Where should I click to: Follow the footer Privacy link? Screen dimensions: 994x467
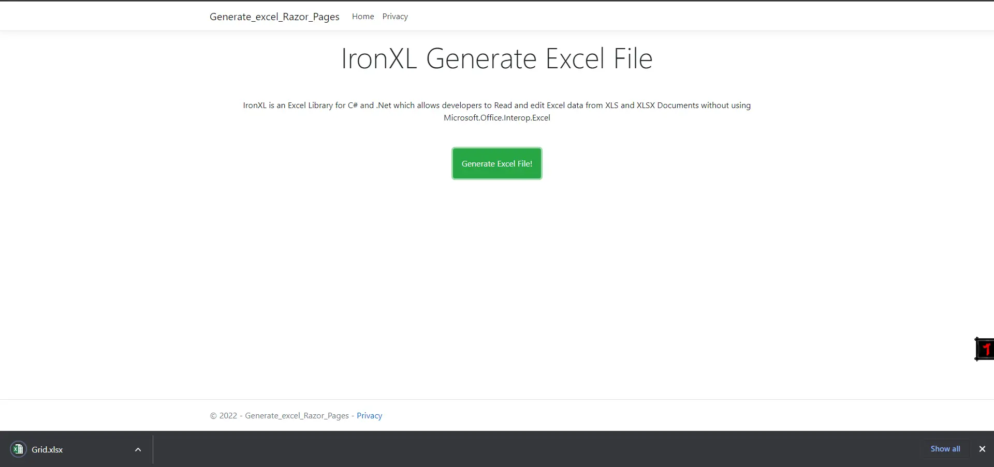pyautogui.click(x=369, y=416)
